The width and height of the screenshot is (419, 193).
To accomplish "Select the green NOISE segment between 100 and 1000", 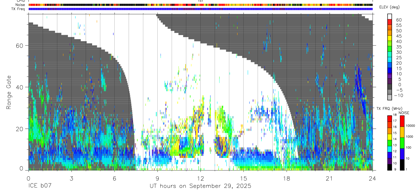I will (x=402, y=143).
